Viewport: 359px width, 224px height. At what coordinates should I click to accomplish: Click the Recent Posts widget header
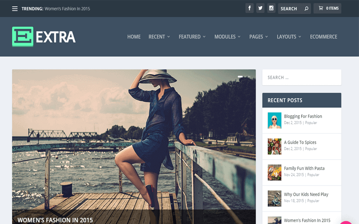coord(302,100)
